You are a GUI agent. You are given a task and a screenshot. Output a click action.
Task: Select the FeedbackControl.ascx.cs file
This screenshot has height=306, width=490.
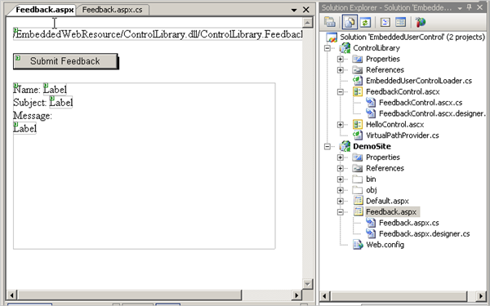pyautogui.click(x=421, y=103)
